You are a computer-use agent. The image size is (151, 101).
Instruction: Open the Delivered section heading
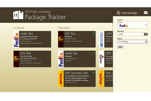pos(64,28)
